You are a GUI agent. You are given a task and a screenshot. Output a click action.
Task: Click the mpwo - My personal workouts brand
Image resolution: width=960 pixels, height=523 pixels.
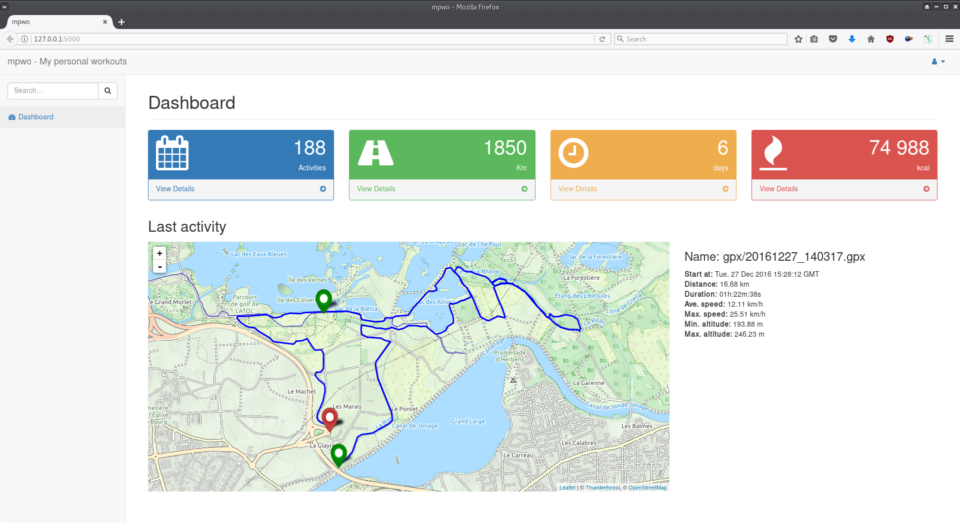coord(67,61)
